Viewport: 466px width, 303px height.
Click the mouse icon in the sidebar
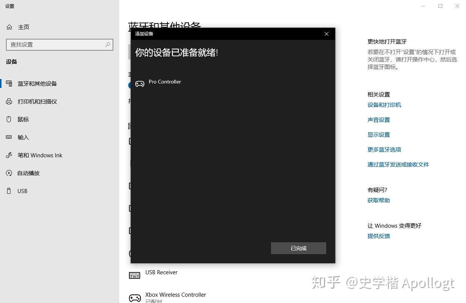click(9, 119)
